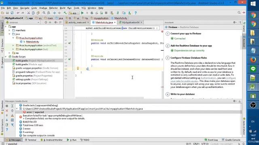Open the VCS menu
Viewport: 259px width, 145px height.
(83, 8)
